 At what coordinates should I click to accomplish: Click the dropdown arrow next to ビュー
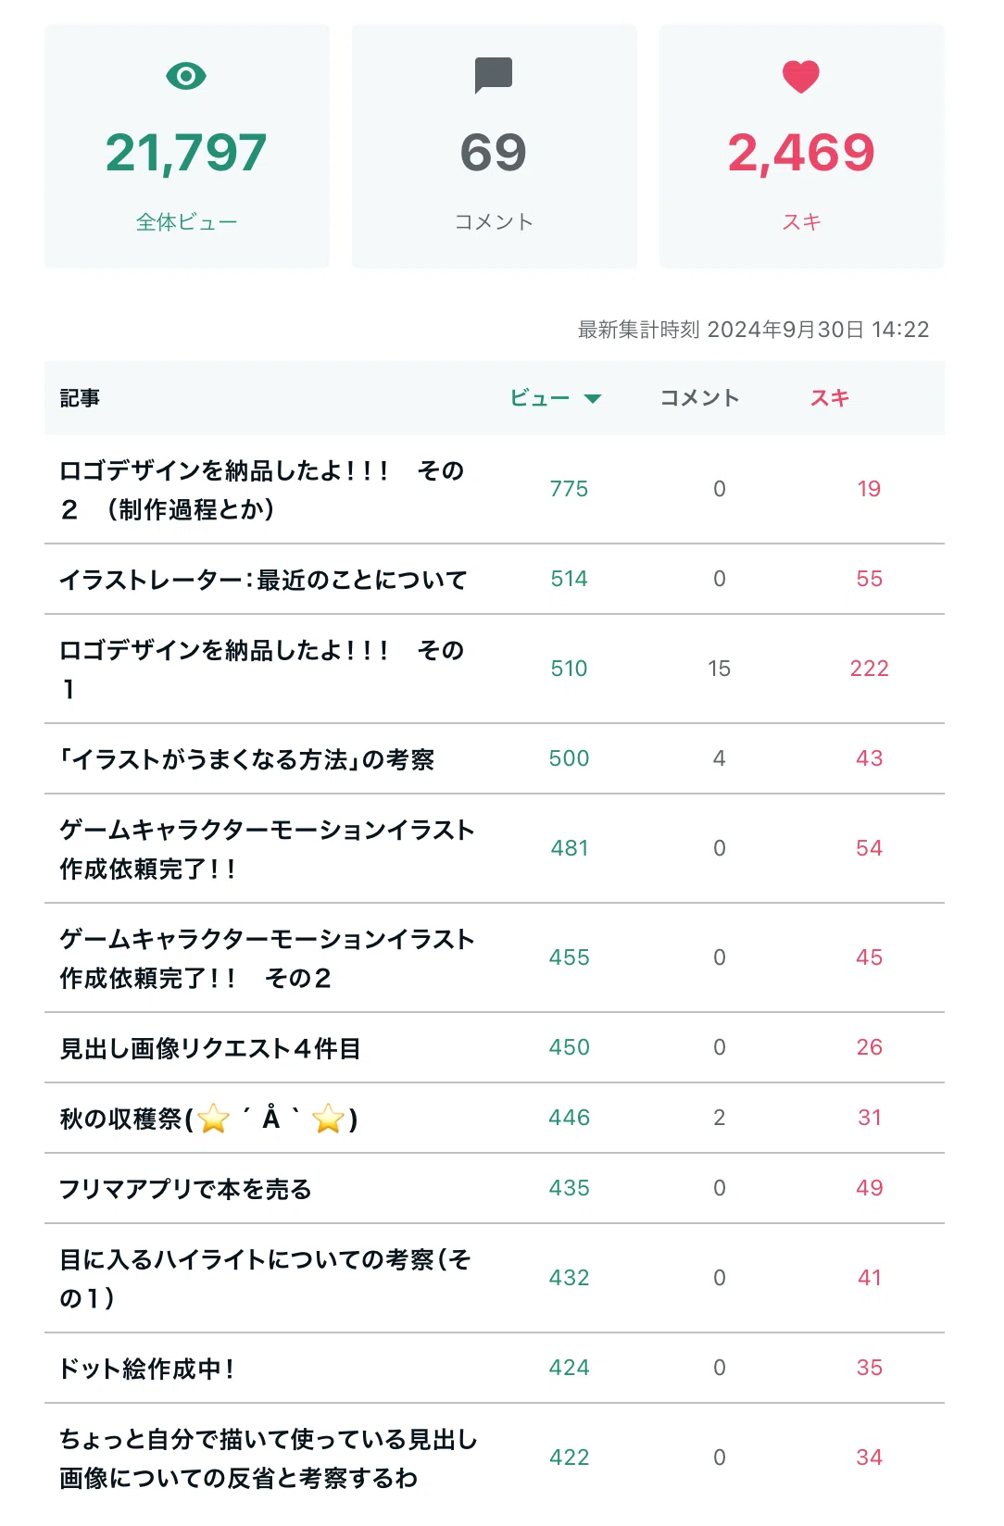tap(593, 398)
